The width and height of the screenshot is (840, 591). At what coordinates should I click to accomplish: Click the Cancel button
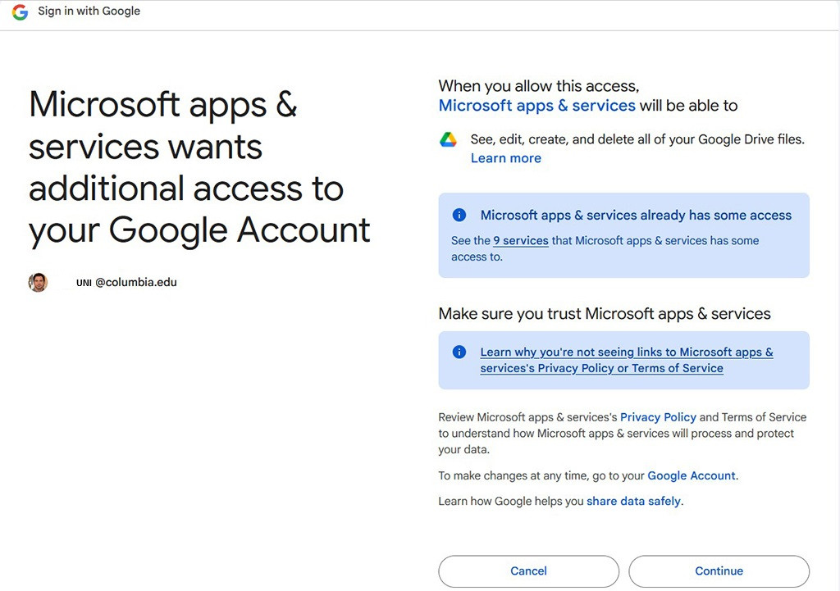click(528, 571)
